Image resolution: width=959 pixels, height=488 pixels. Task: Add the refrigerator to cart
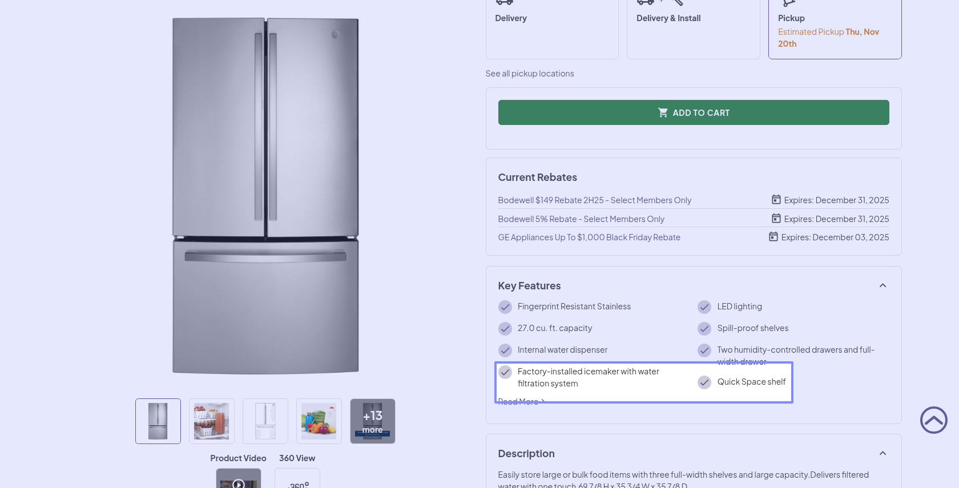[693, 112]
